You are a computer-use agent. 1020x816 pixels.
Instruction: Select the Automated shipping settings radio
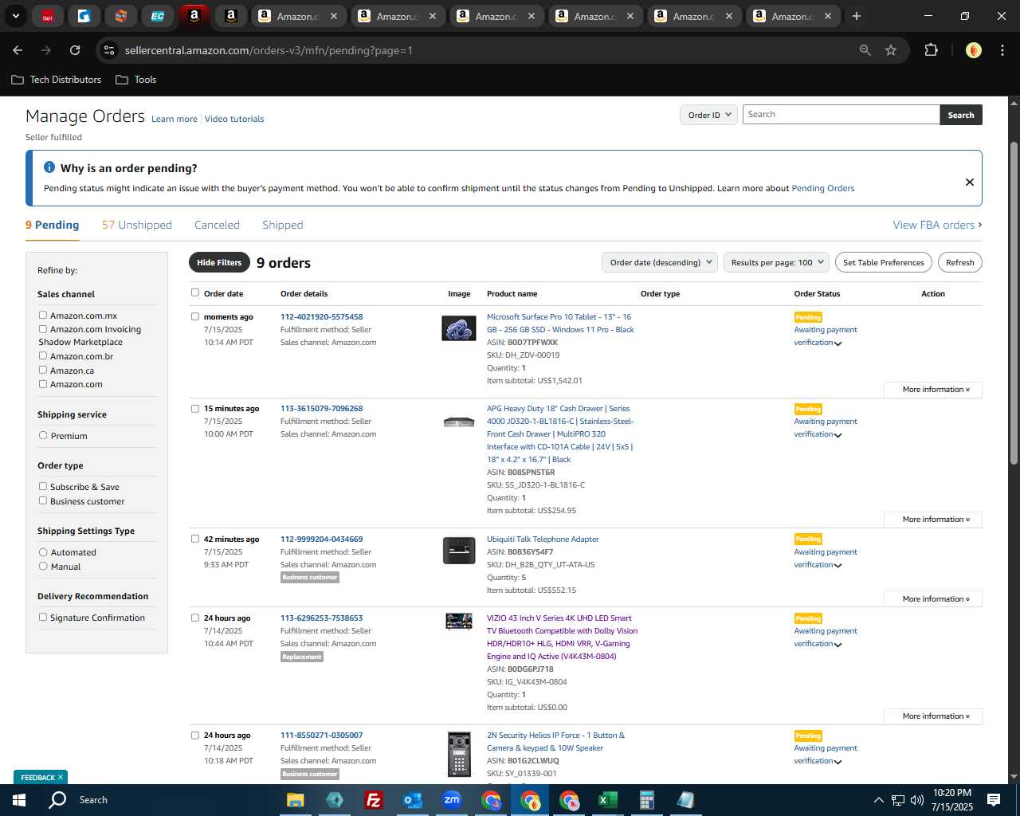[x=43, y=551]
